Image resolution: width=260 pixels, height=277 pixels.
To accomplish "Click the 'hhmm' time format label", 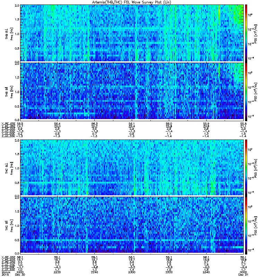I will (5, 272).
